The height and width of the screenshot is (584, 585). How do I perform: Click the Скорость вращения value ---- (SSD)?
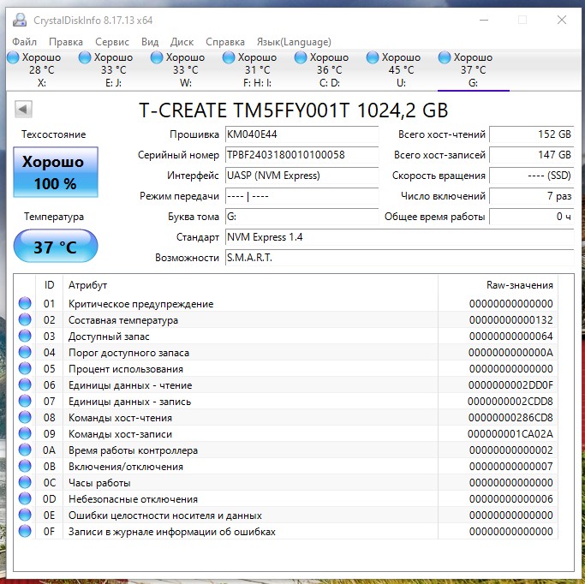click(532, 176)
